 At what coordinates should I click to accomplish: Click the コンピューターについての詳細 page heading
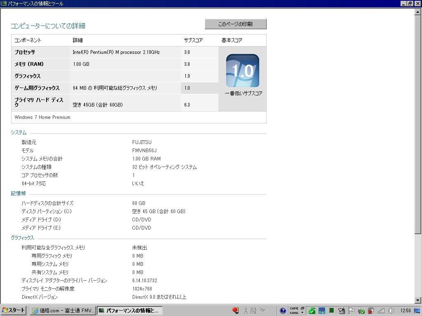click(x=48, y=26)
